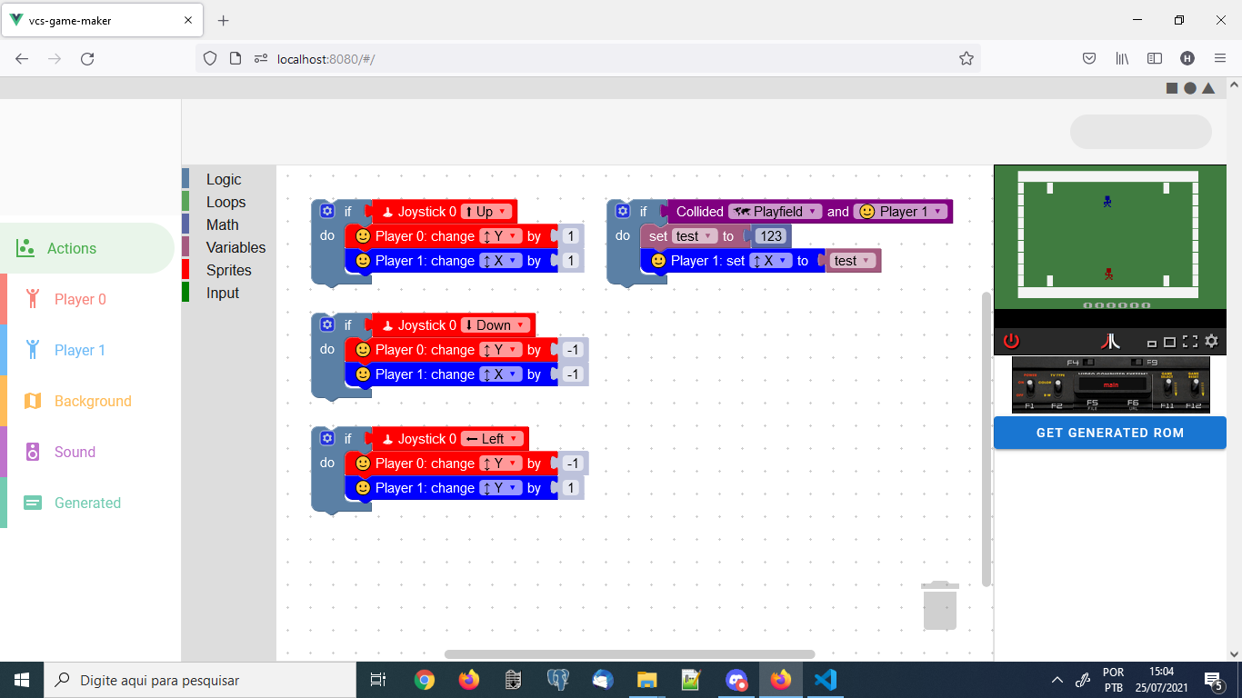
Task: Toggle the TV TYPE color switch F2
Action: 1057,388
